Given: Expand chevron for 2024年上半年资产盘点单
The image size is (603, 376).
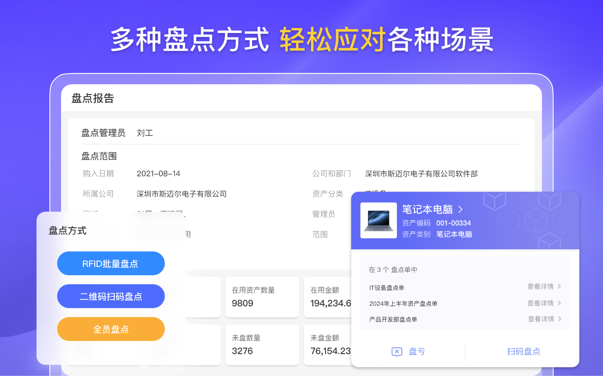Looking at the screenshot, I should point(559,303).
